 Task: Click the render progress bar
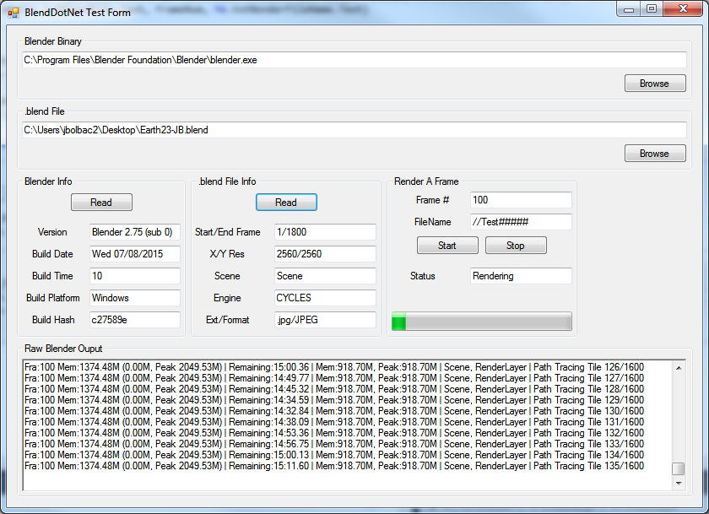click(482, 322)
